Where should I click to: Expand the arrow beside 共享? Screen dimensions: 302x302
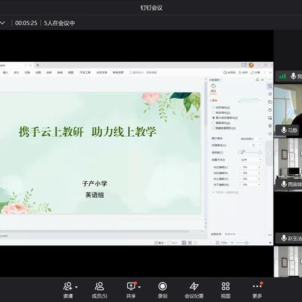pos(140,287)
